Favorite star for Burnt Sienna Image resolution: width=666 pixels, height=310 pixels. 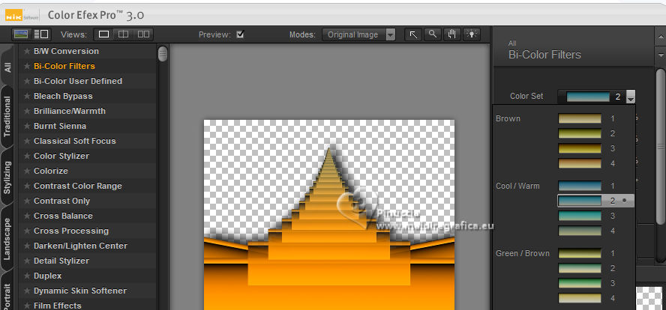(x=27, y=126)
